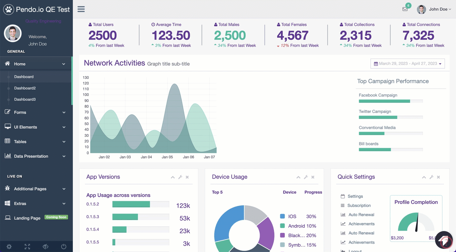The width and height of the screenshot is (456, 252).
Task: Click the wrench icon in the Device Usage panel
Action: pyautogui.click(x=306, y=177)
